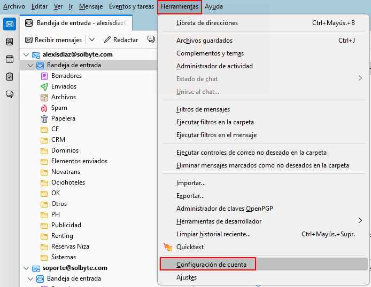Collapse the alexisdiaz@solbyte.com account tree
Image resolution: width=371 pixels, height=287 pixels.
click(26, 55)
